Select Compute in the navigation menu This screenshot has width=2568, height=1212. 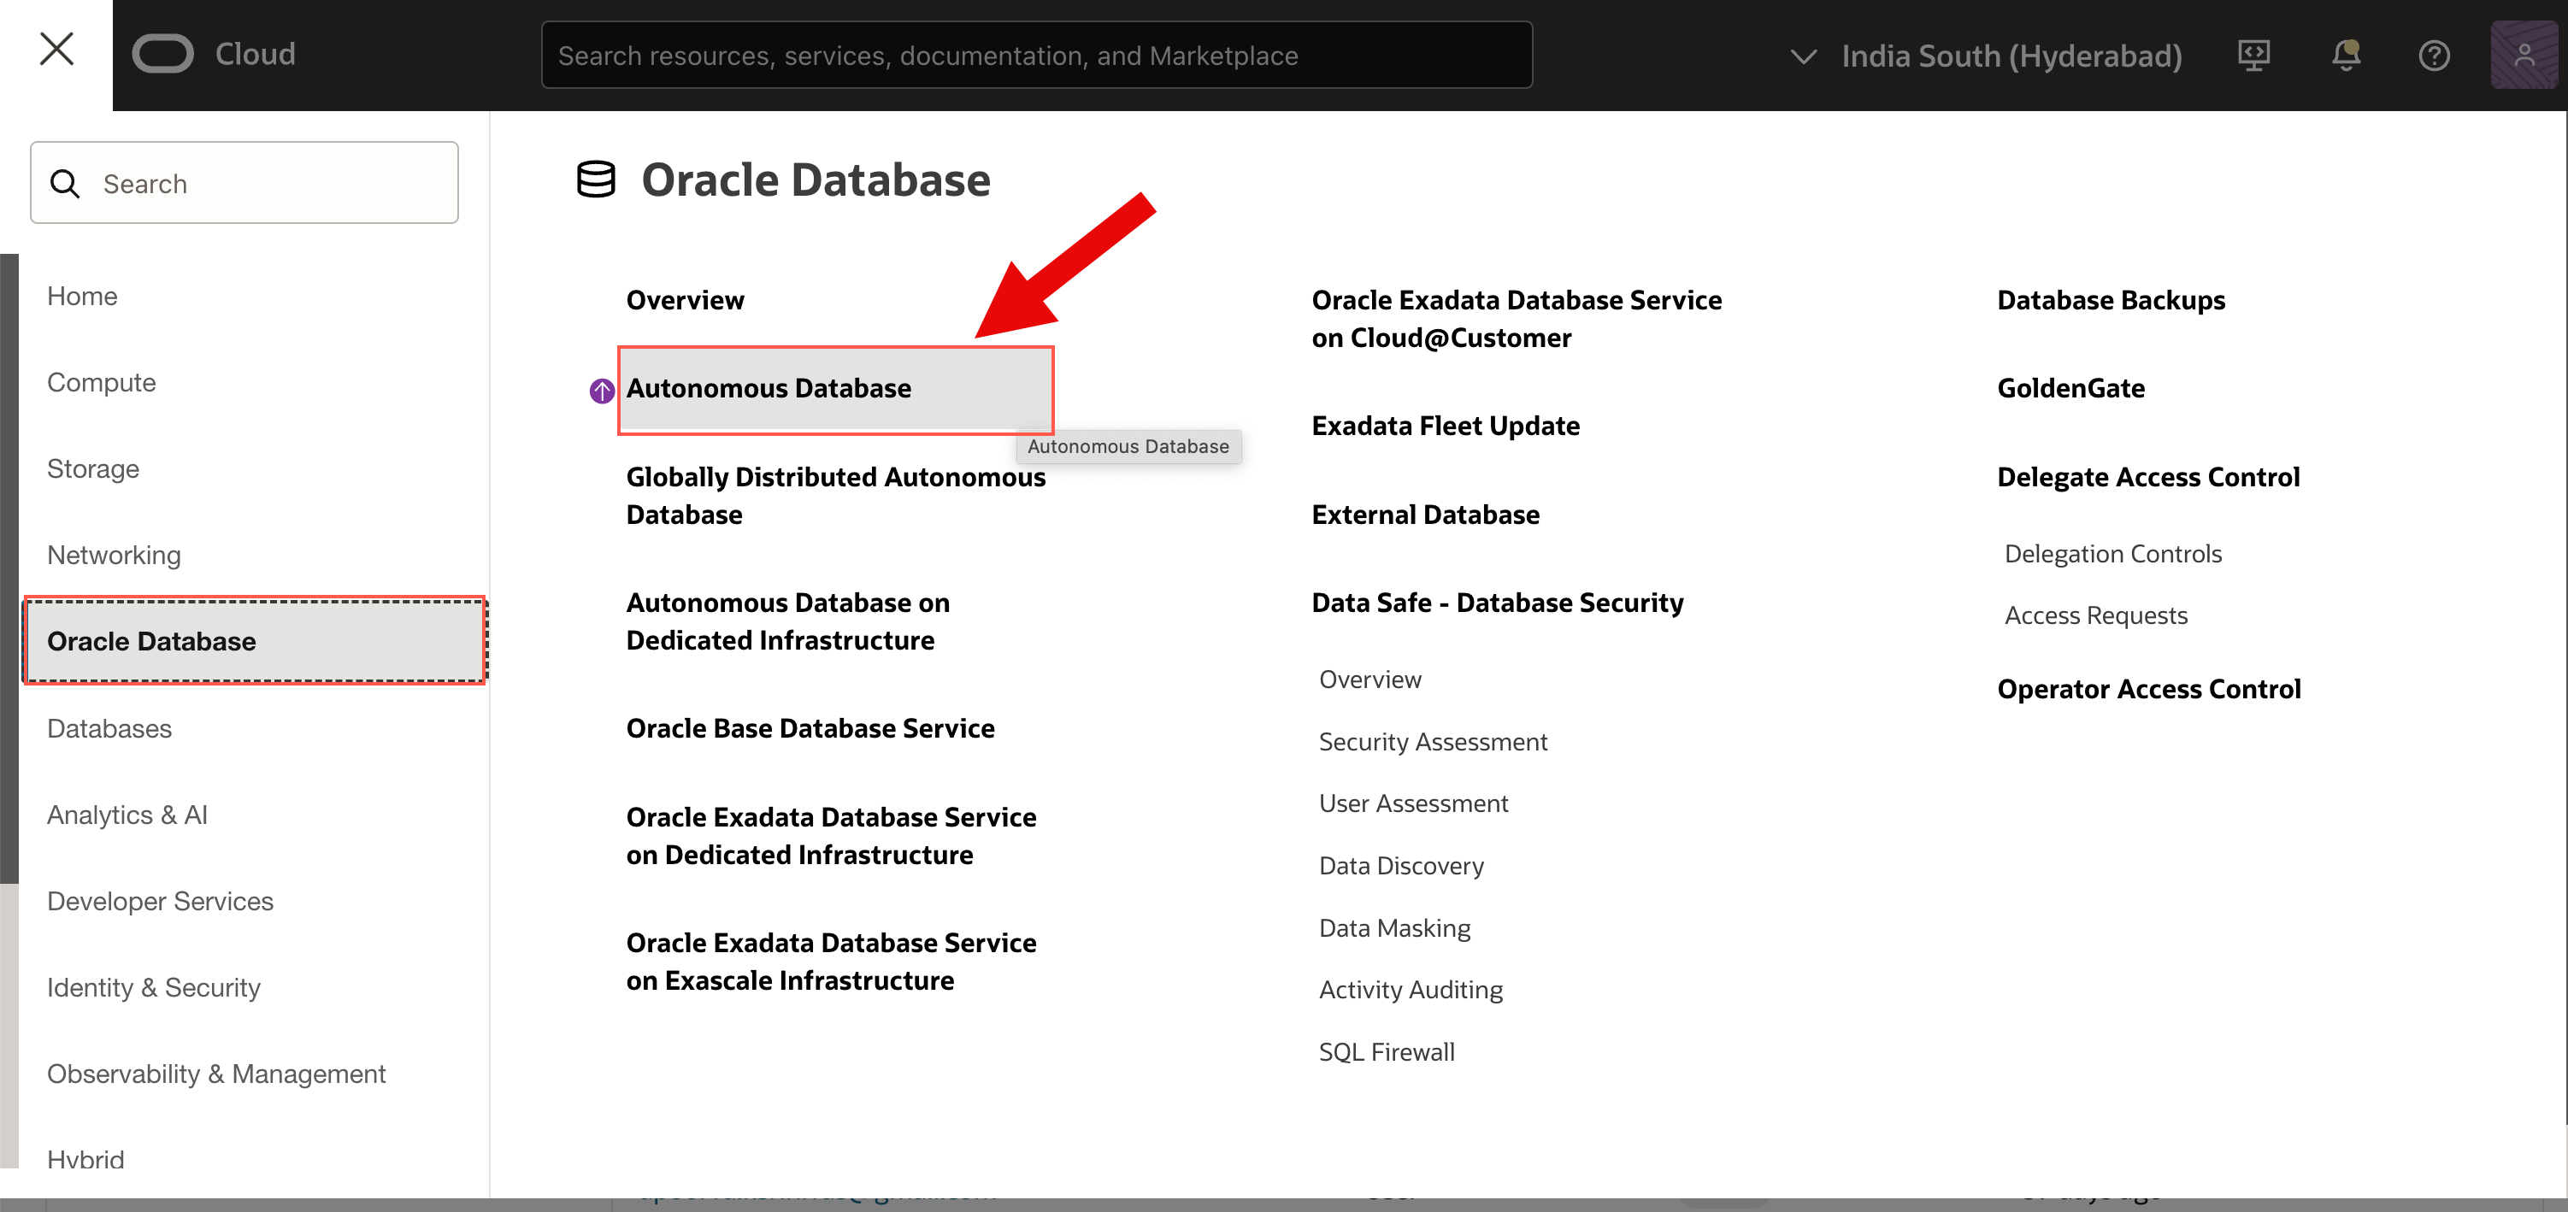click(102, 383)
